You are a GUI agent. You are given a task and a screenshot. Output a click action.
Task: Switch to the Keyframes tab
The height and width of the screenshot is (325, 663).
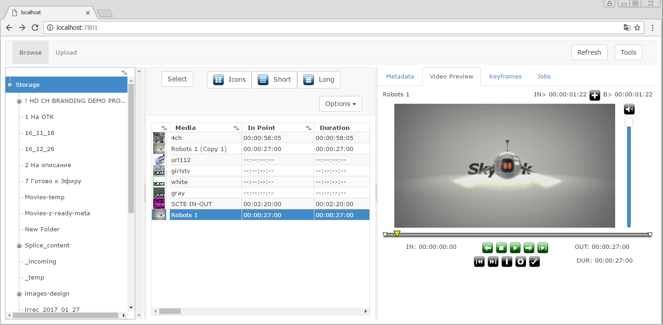(505, 77)
